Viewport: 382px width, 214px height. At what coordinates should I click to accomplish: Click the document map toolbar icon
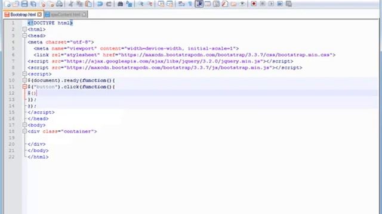tap(216, 4)
